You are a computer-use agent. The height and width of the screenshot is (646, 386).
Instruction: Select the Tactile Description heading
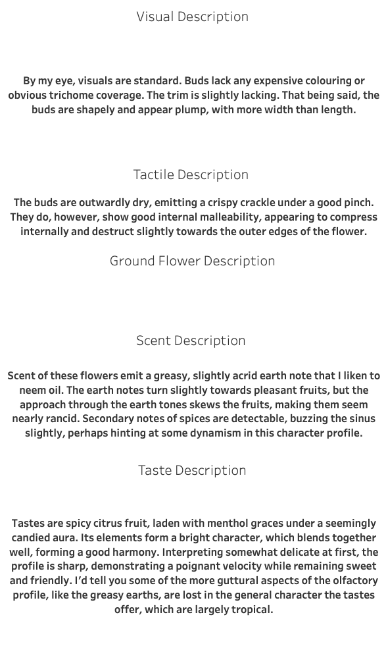coord(191,175)
